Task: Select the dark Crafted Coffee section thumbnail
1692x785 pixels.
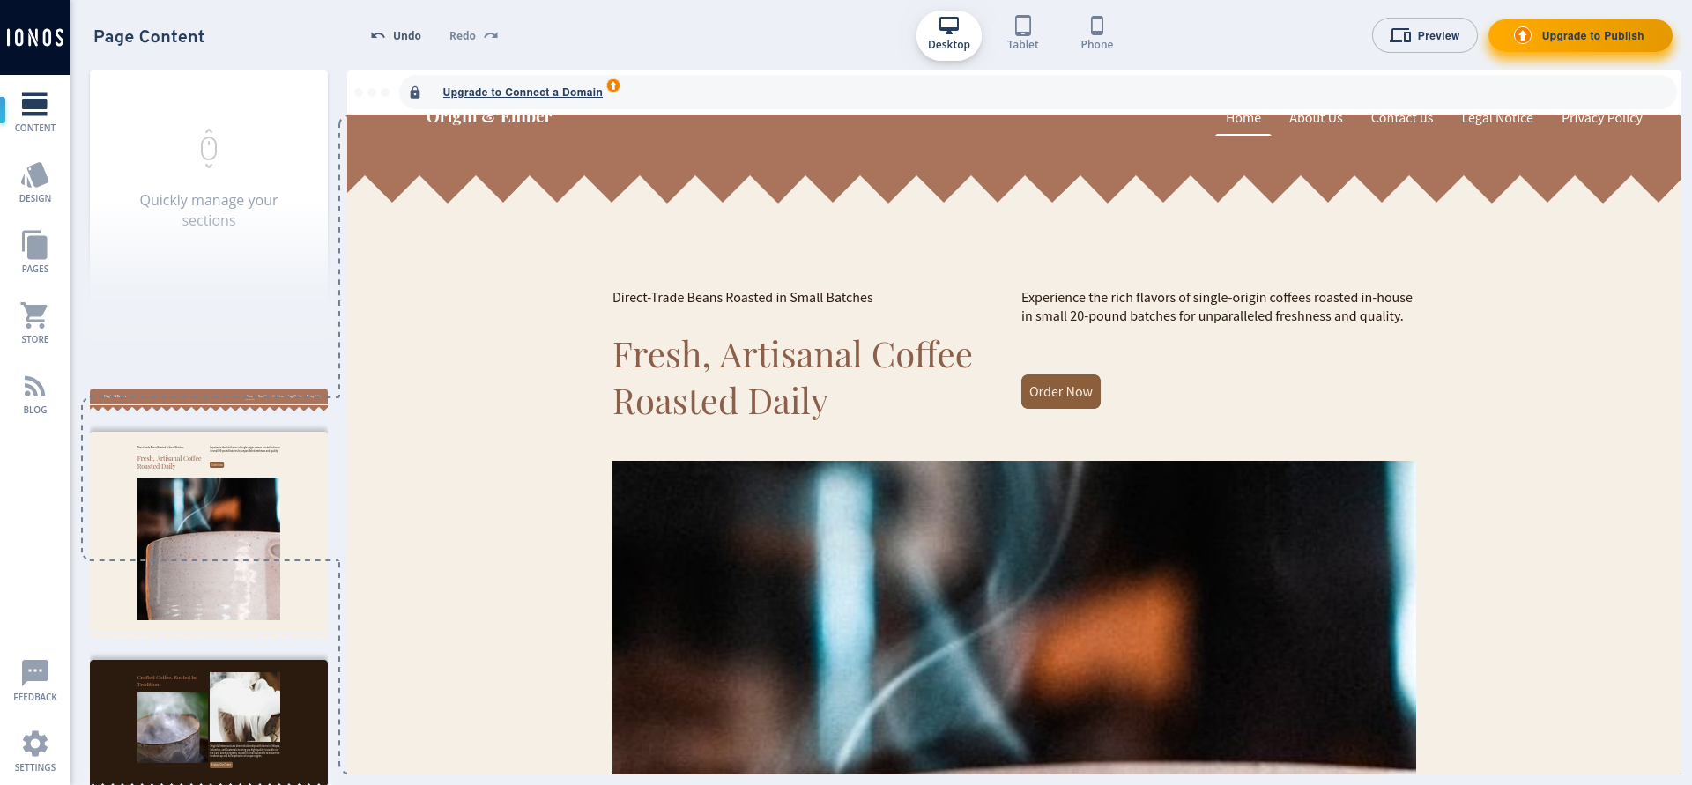Action: pyautogui.click(x=209, y=722)
